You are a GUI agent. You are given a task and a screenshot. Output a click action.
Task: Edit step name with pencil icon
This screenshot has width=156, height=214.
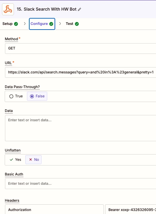pos(79,9)
